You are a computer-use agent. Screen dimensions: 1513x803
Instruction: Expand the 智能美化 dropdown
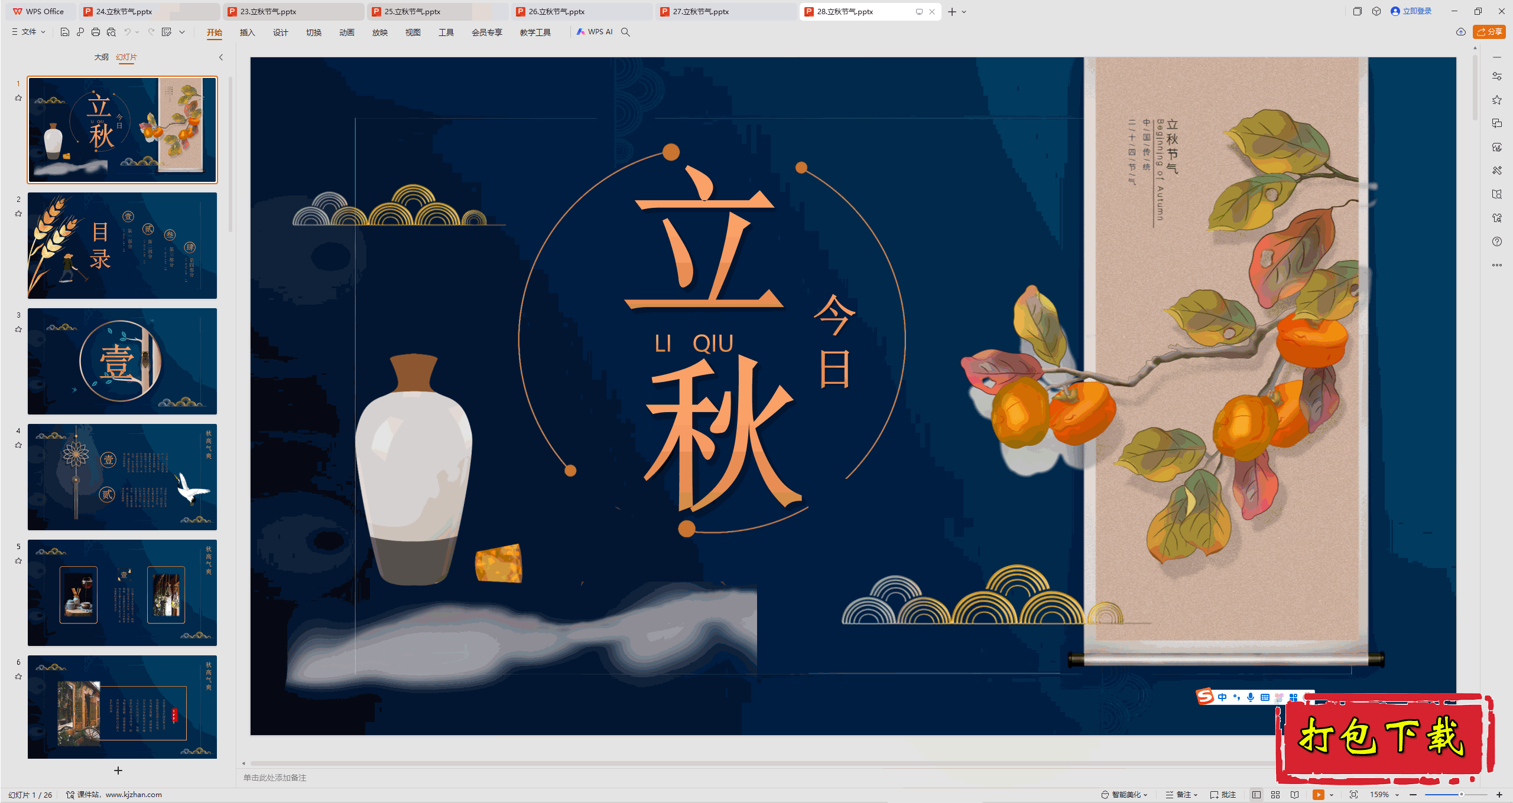pos(1124,795)
